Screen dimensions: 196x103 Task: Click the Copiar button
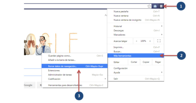[146, 62]
